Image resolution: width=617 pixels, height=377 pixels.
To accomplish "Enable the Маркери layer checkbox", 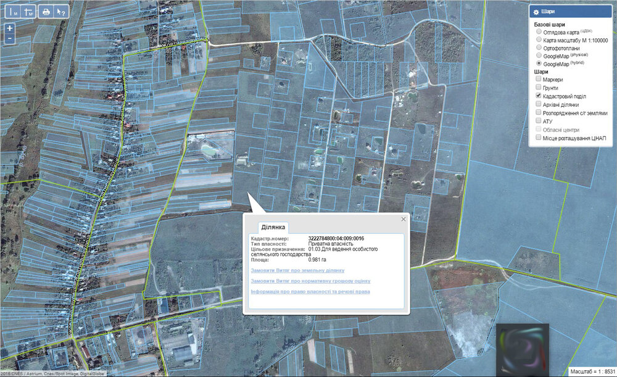I will (x=538, y=79).
